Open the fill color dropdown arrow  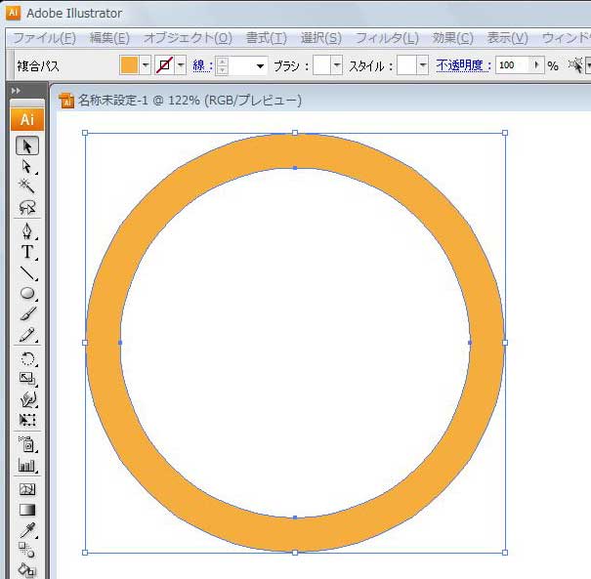click(x=146, y=65)
